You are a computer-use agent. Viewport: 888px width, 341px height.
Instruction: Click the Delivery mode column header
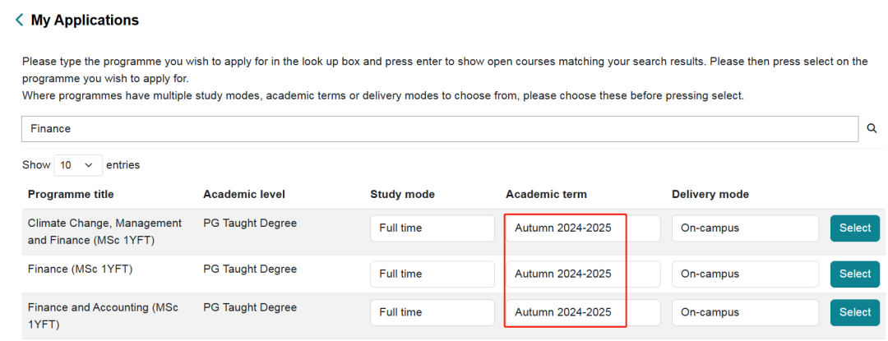(x=710, y=195)
